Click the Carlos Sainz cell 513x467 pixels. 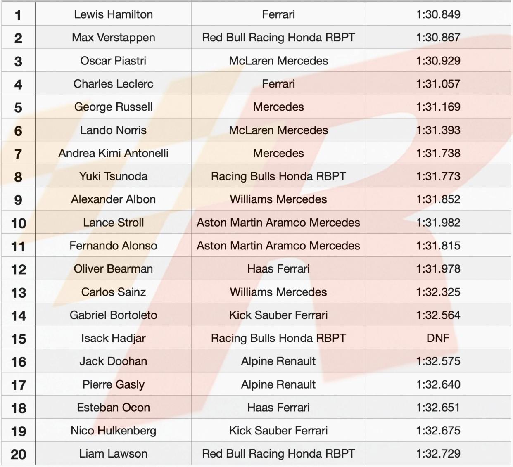pyautogui.click(x=113, y=292)
